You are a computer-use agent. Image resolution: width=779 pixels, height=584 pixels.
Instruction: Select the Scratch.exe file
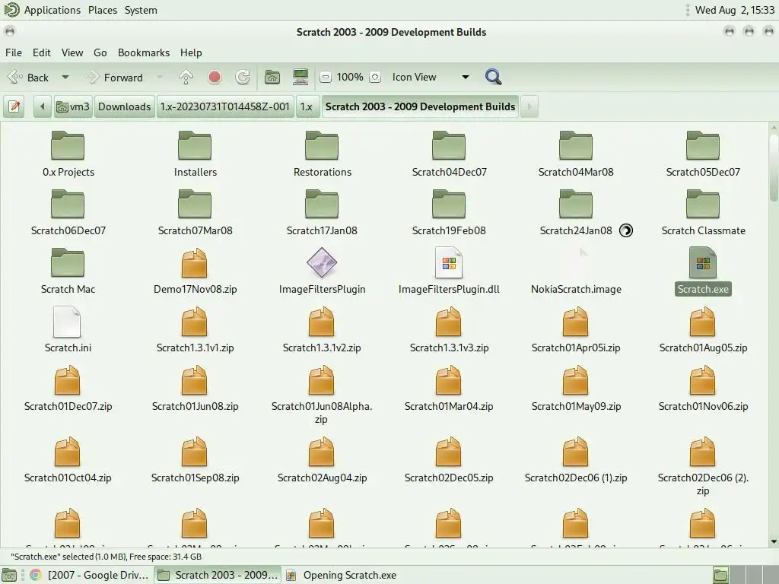(x=703, y=271)
